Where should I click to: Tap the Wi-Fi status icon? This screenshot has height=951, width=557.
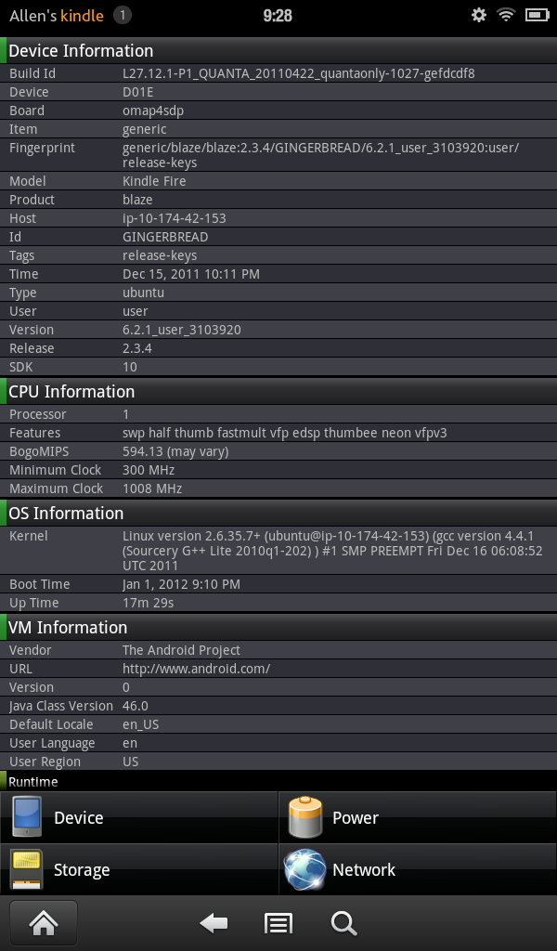[506, 15]
